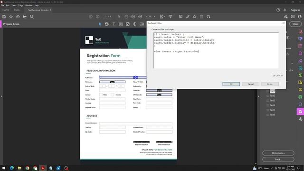Click the star bookmark icon
The image size is (304, 171).
coord(11,17)
